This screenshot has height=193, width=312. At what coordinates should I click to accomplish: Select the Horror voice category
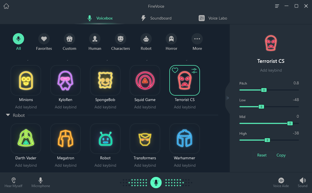[171, 42]
